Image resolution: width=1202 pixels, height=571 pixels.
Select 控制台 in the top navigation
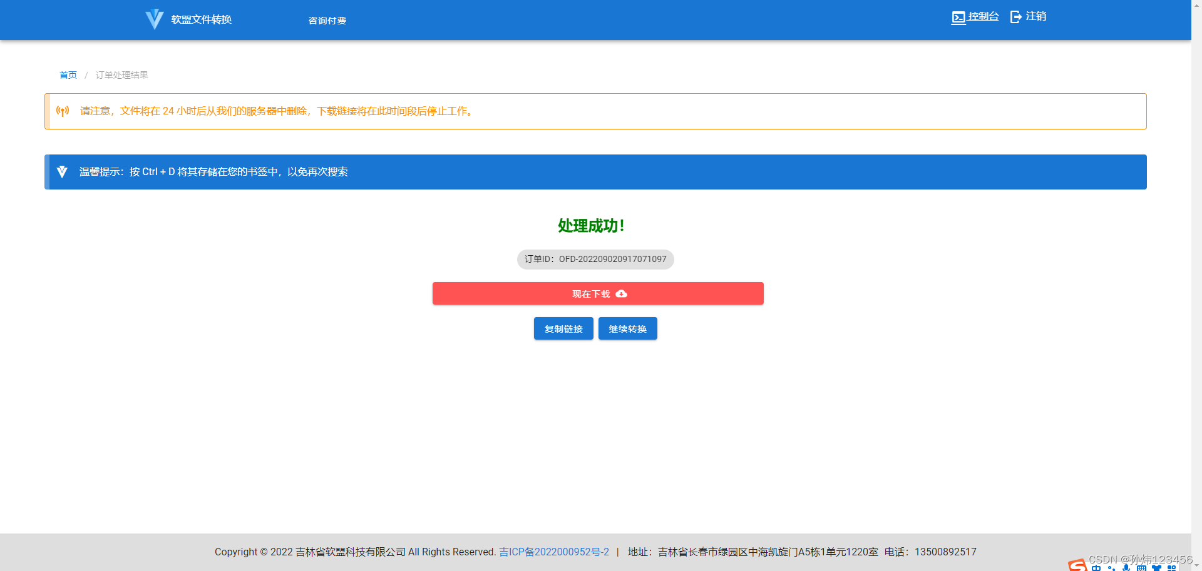[x=983, y=16]
